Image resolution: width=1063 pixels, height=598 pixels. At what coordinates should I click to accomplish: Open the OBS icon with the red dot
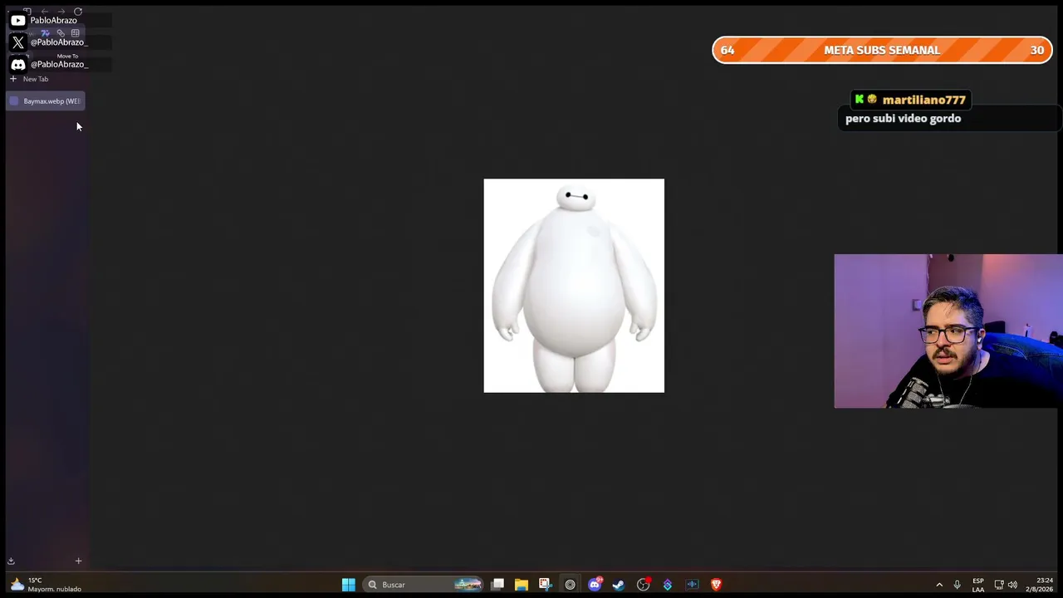(x=644, y=585)
